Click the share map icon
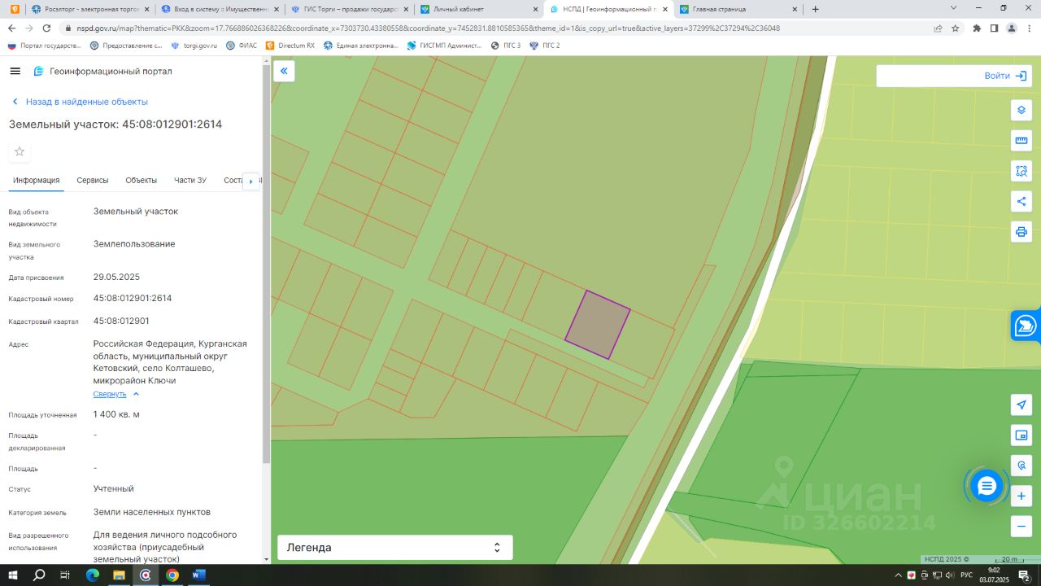 1021,201
